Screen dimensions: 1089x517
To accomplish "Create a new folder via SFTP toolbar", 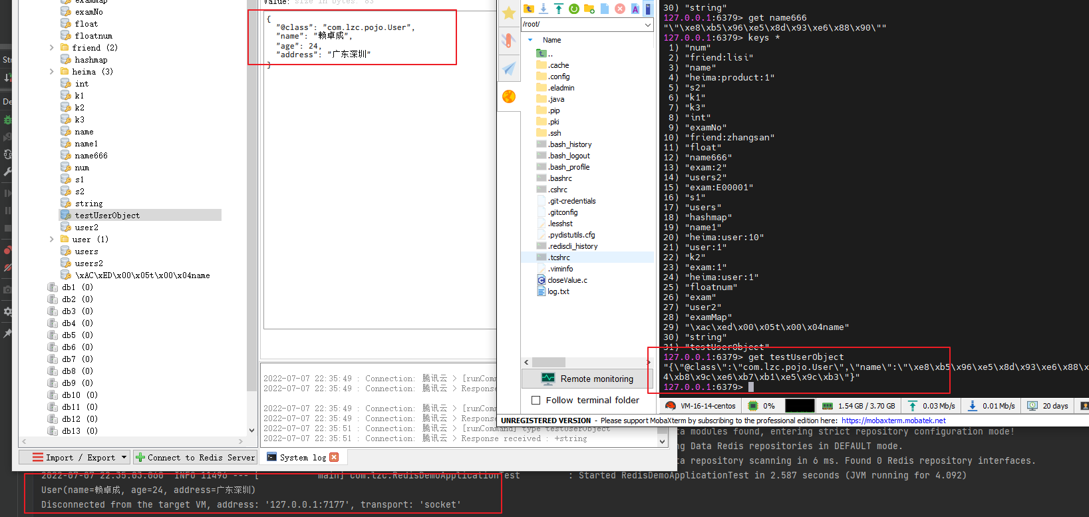I will click(589, 9).
